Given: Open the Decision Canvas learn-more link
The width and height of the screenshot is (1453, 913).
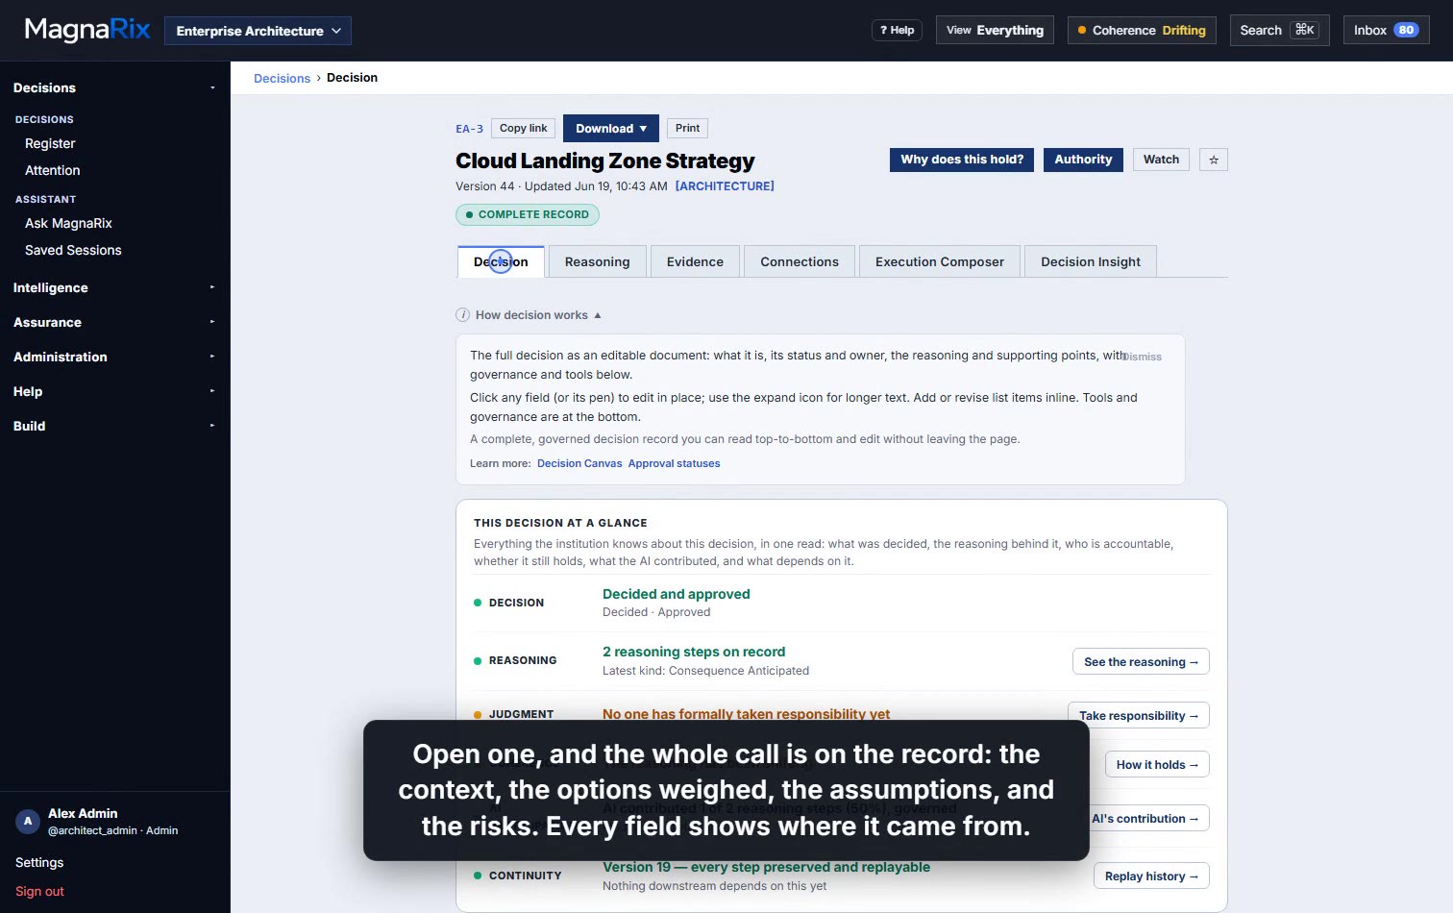Looking at the screenshot, I should (x=579, y=463).
